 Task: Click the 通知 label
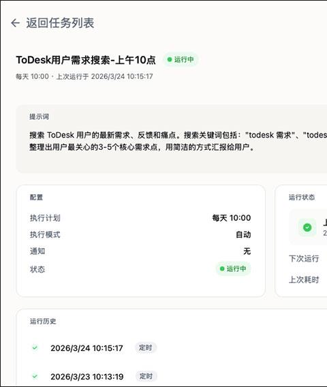[x=37, y=251]
